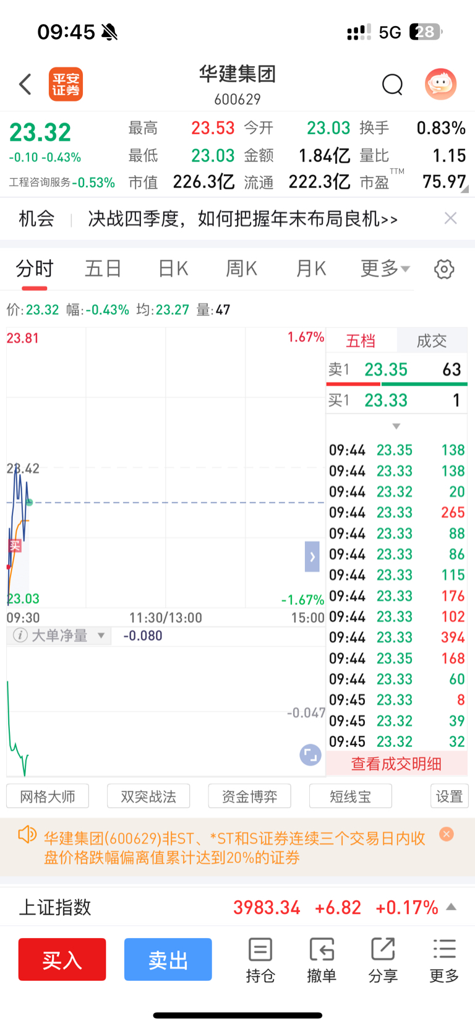This screenshot has height=1029, width=475.
Task: Tap the 市盈 TTM value 75.97
Action: [444, 181]
